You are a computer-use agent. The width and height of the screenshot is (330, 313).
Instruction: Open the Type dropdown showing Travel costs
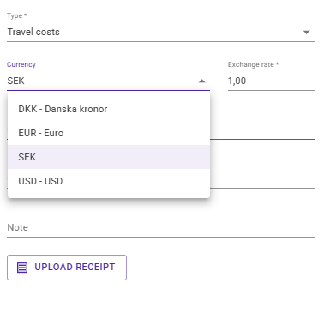pyautogui.click(x=160, y=32)
